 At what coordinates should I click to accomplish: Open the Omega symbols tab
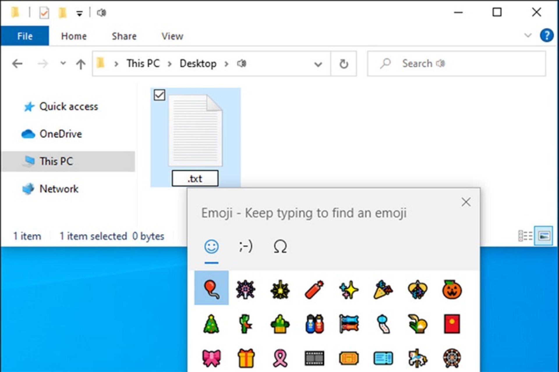(x=280, y=247)
